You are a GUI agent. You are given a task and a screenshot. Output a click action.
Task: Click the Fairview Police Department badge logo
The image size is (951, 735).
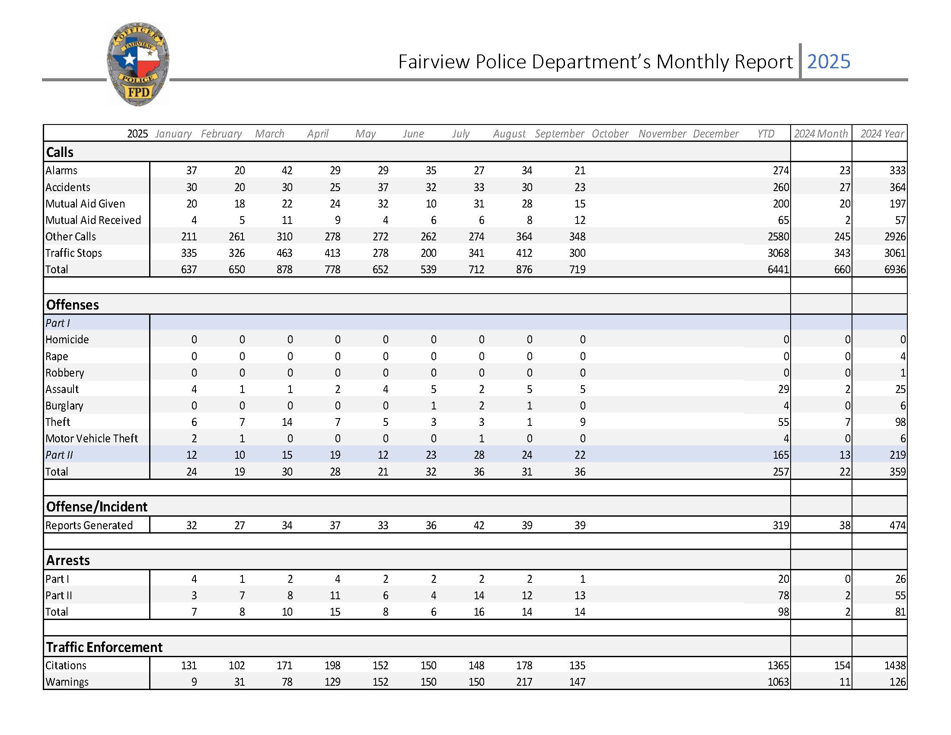pos(137,64)
